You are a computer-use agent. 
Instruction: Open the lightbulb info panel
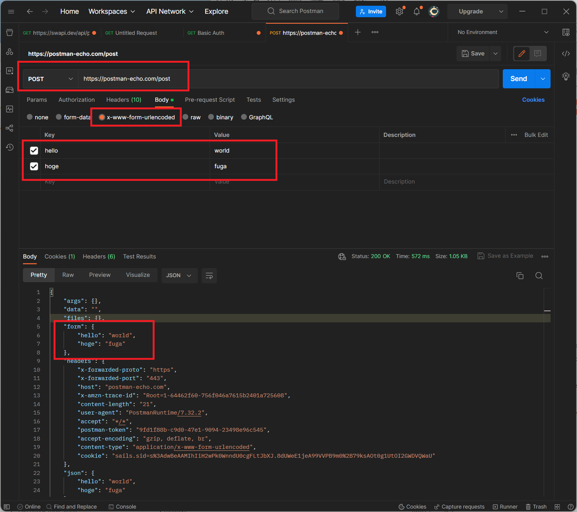point(566,76)
